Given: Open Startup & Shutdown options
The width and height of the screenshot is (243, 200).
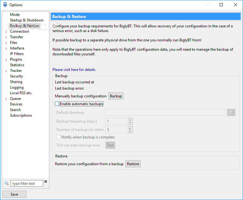Looking at the screenshot, I should [26, 20].
